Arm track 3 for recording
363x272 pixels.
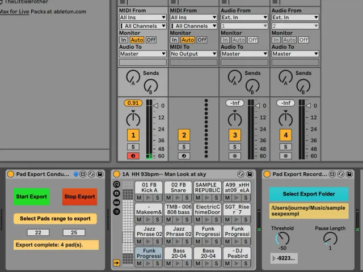tap(234, 156)
